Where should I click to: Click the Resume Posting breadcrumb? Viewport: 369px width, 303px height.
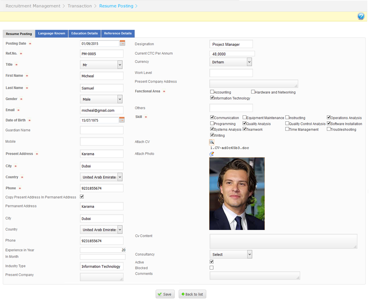click(x=116, y=6)
